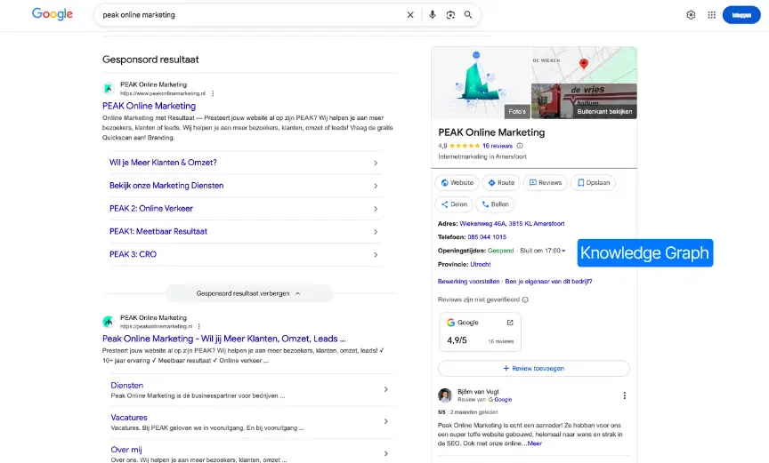Open the map thumbnail in knowledge panel
Viewport: 769px width, 463px height.
coord(584,65)
